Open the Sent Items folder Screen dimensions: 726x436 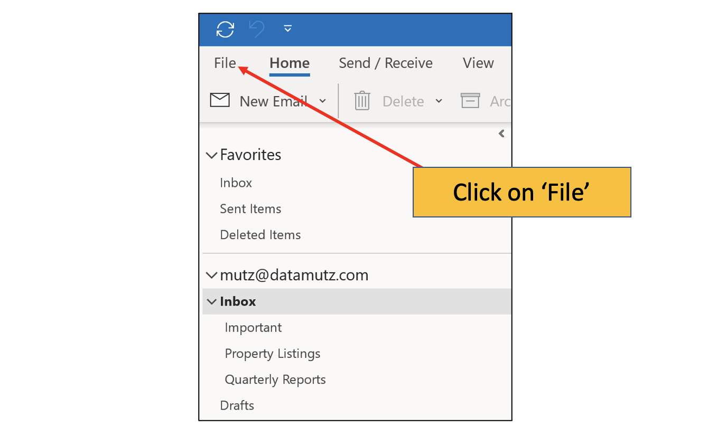(x=250, y=208)
